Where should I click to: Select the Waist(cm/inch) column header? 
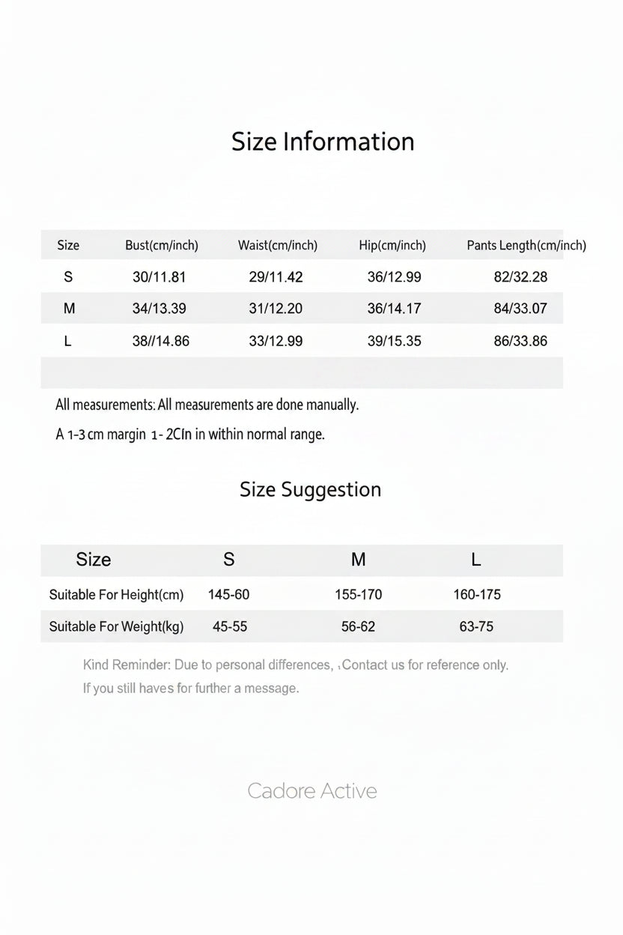tap(278, 245)
